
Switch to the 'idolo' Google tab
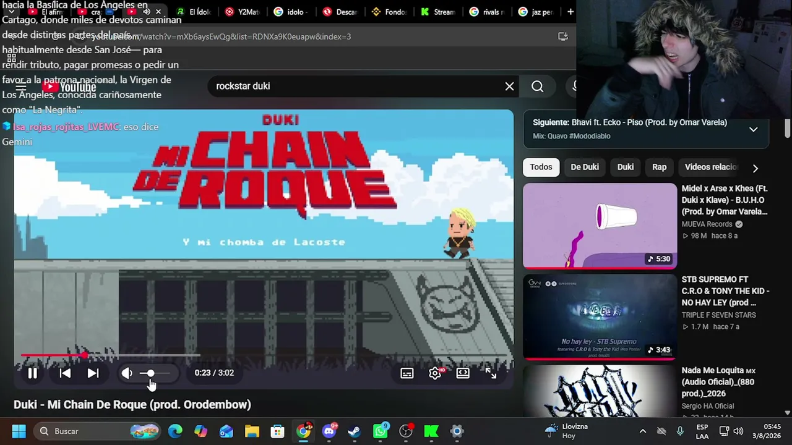pyautogui.click(x=291, y=12)
